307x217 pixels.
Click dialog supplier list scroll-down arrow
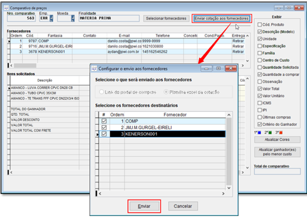pyautogui.click(x=229, y=188)
